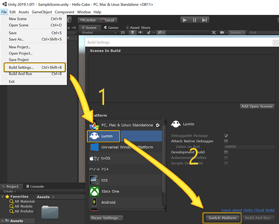279x224 pixels.
Task: Toggle Local handle rotation button
Action: point(108,20)
